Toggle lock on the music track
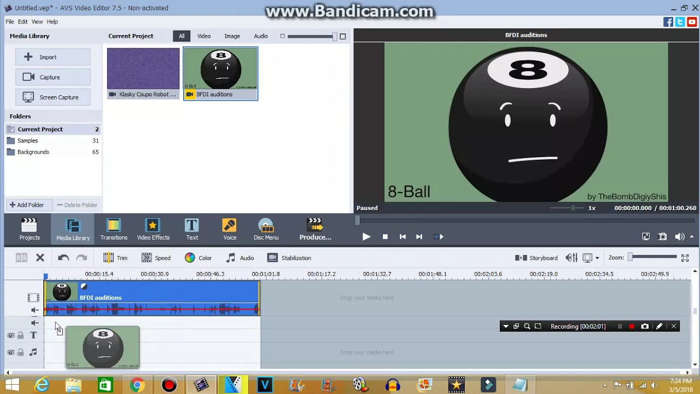700x394 pixels. 20,352
